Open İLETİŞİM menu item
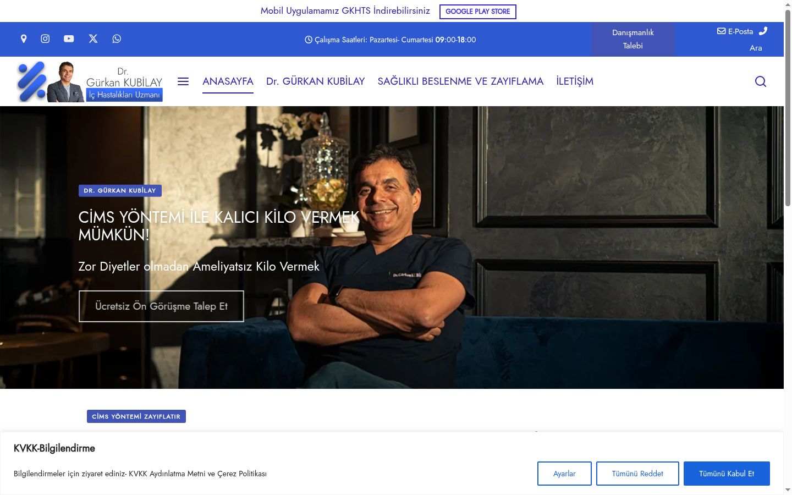The width and height of the screenshot is (792, 495). [575, 81]
